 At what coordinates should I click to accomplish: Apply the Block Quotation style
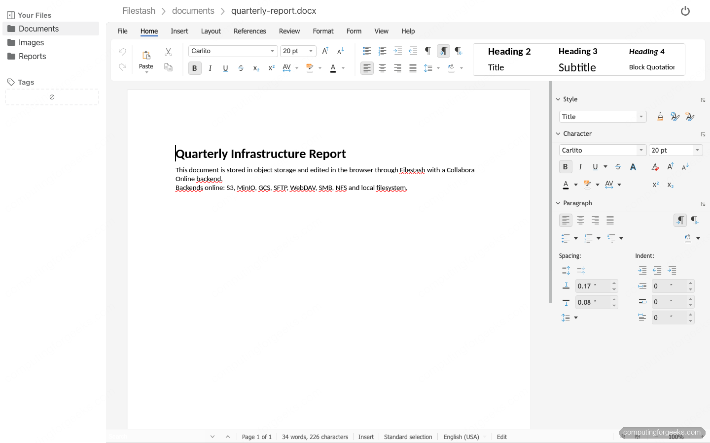[651, 67]
